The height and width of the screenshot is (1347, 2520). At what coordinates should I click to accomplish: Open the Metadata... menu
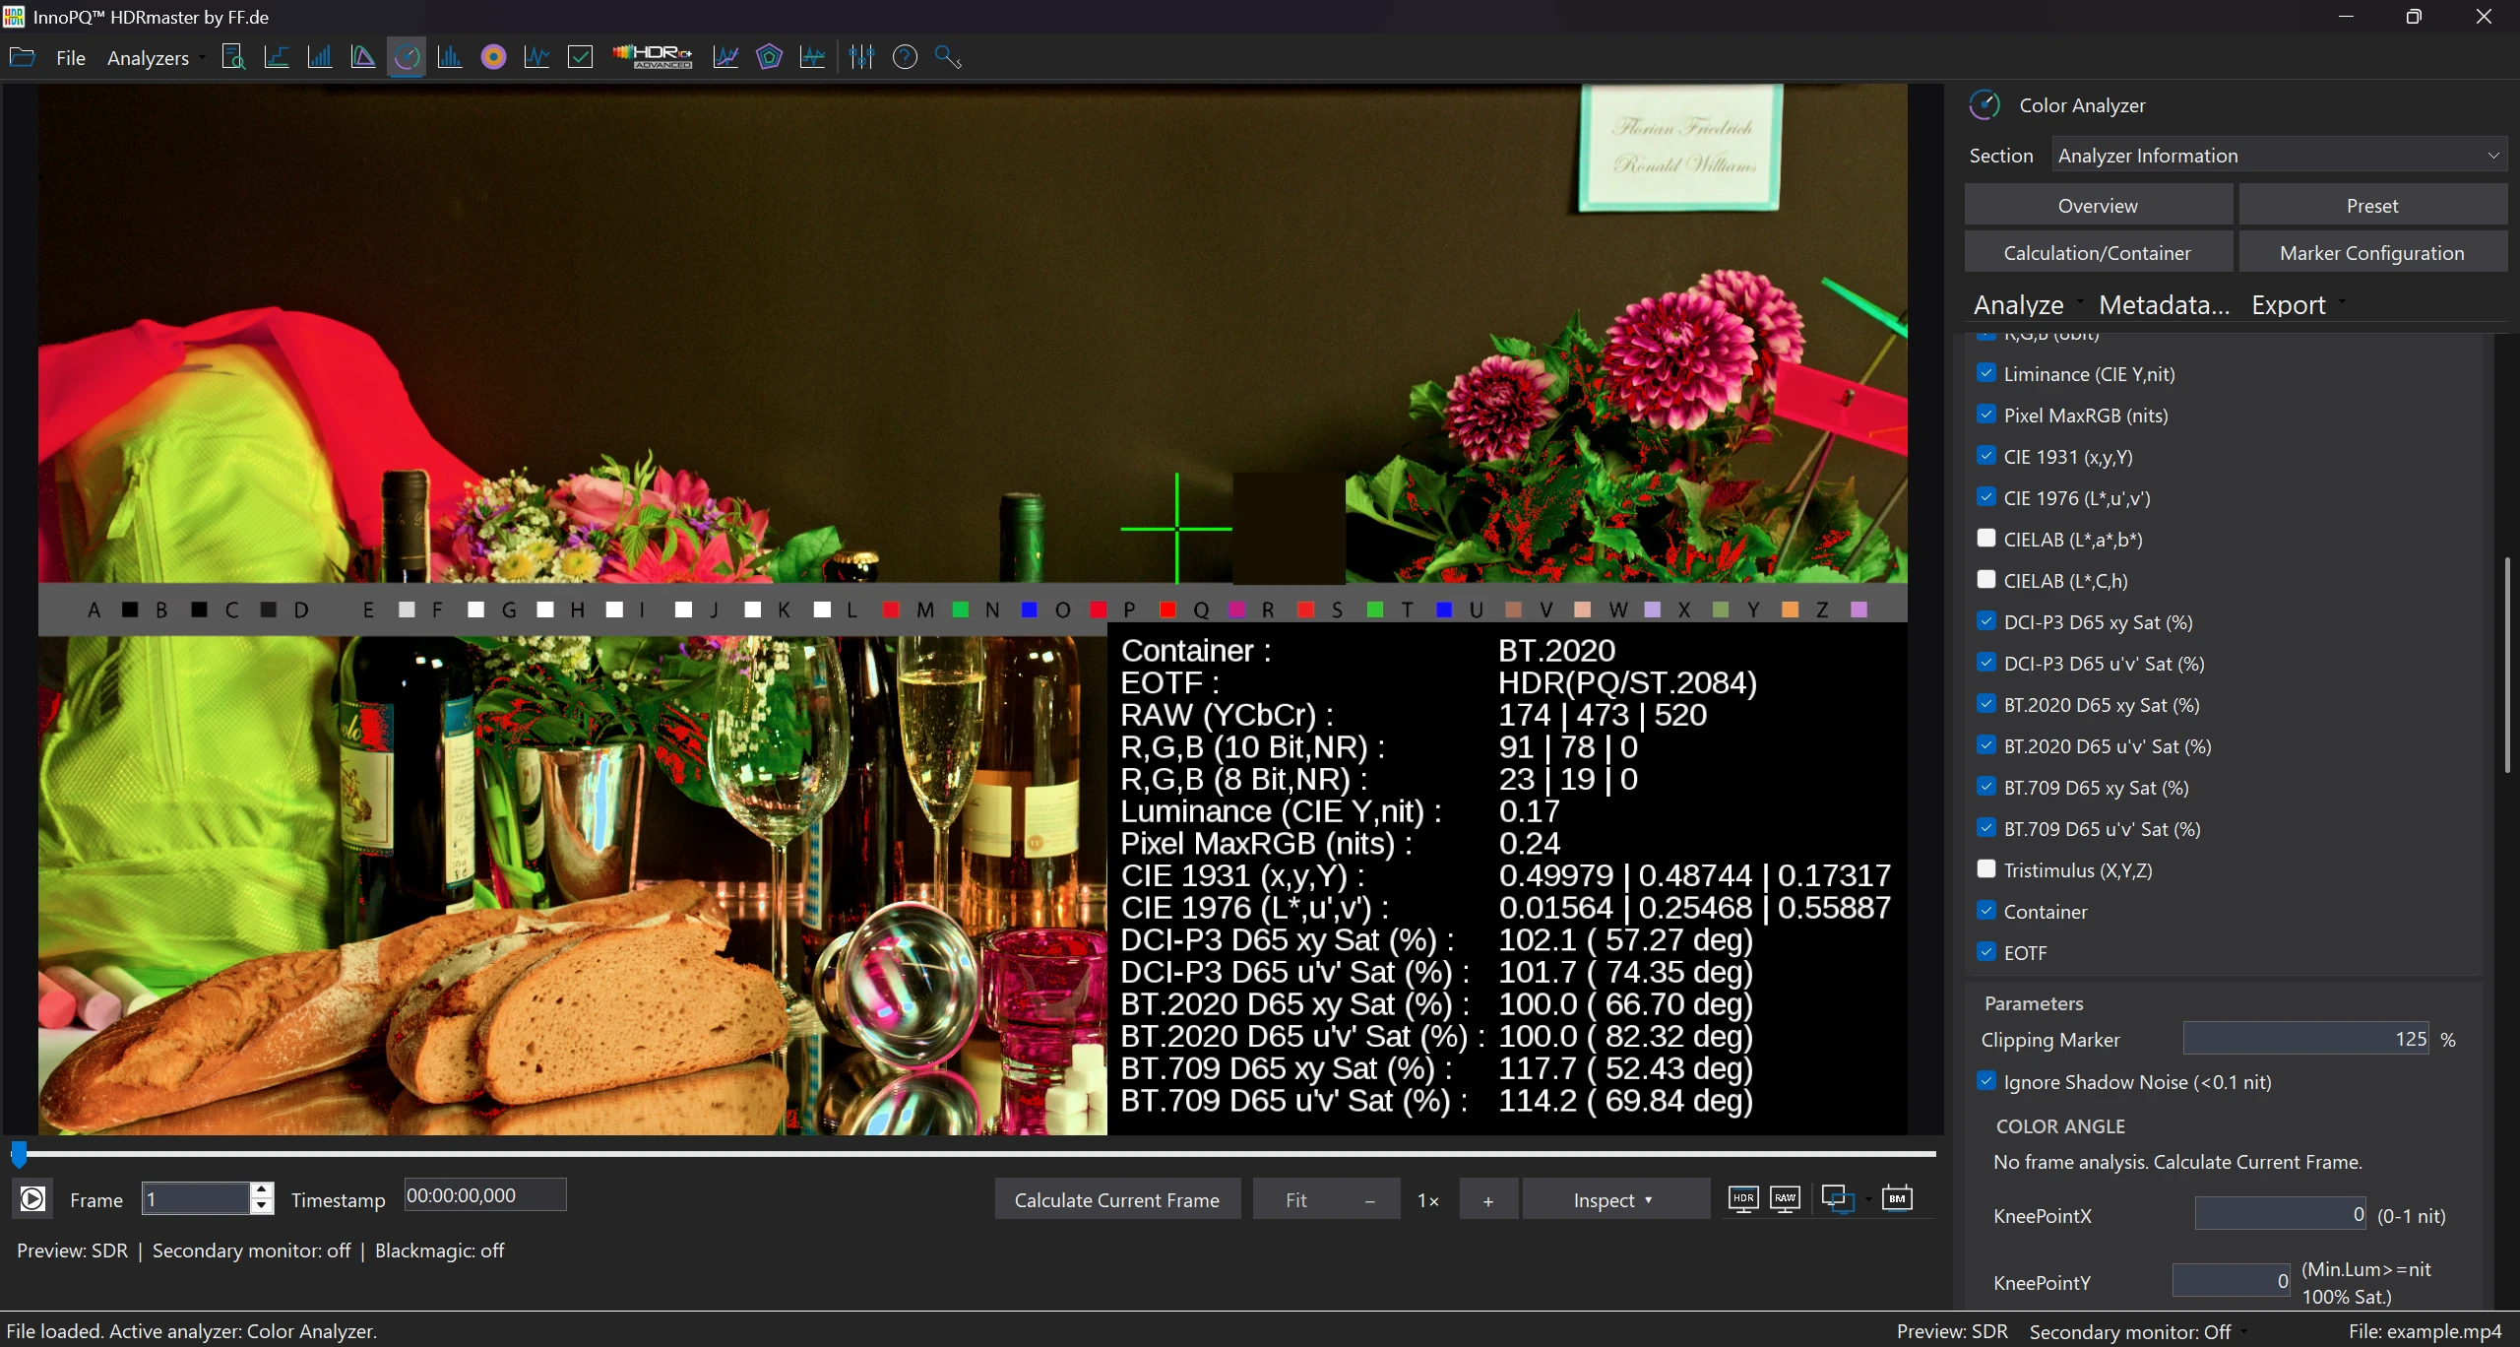coord(2164,304)
